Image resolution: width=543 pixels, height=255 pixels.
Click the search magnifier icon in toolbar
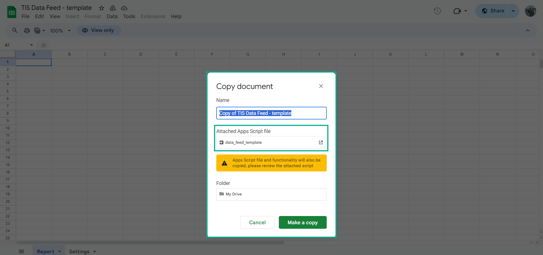(x=15, y=30)
